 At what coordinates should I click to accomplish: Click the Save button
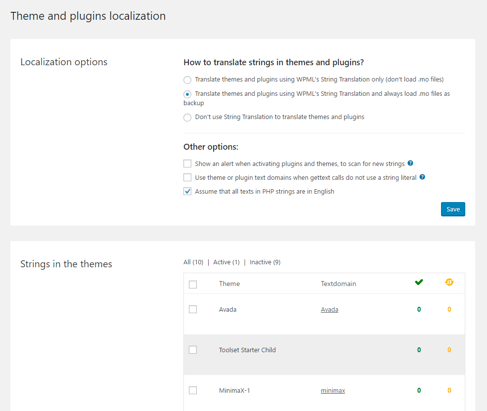click(453, 209)
